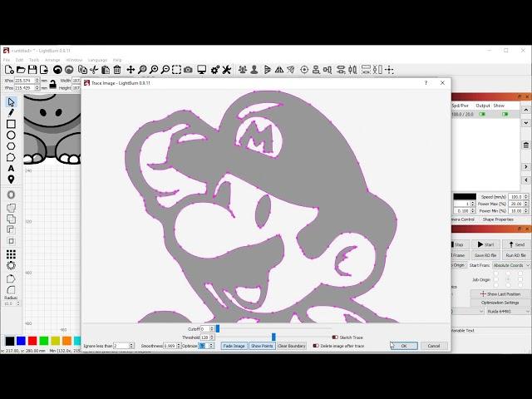
Task: Toggle the Sketch Trace switch
Action: 335,337
